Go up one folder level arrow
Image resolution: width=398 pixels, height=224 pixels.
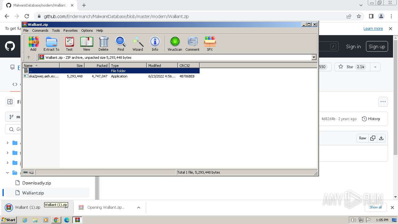pyautogui.click(x=29, y=57)
